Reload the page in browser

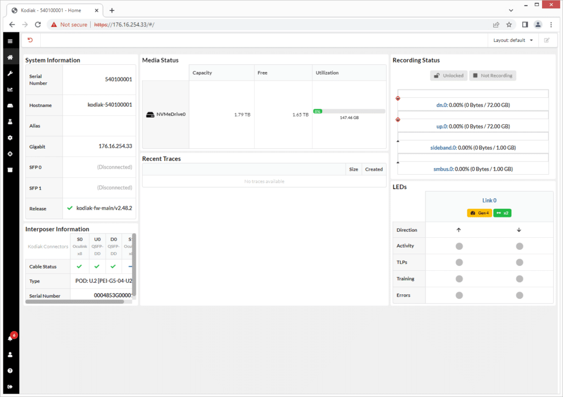pyautogui.click(x=38, y=24)
